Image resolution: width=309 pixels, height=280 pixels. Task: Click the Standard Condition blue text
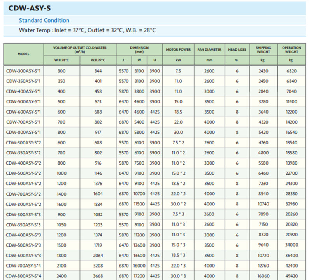pos(44,20)
